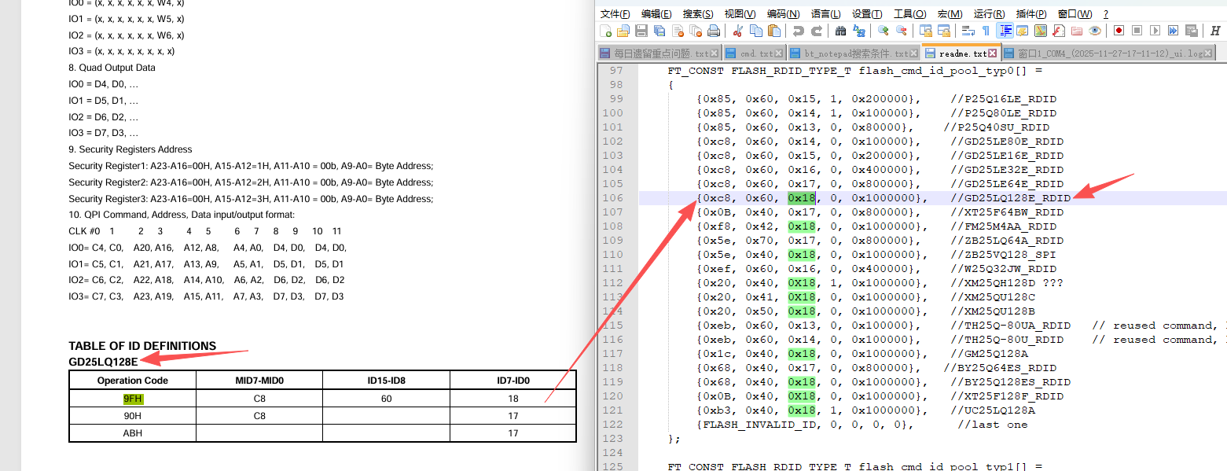
Task: Toggle the indent guide button
Action: click(x=1005, y=31)
